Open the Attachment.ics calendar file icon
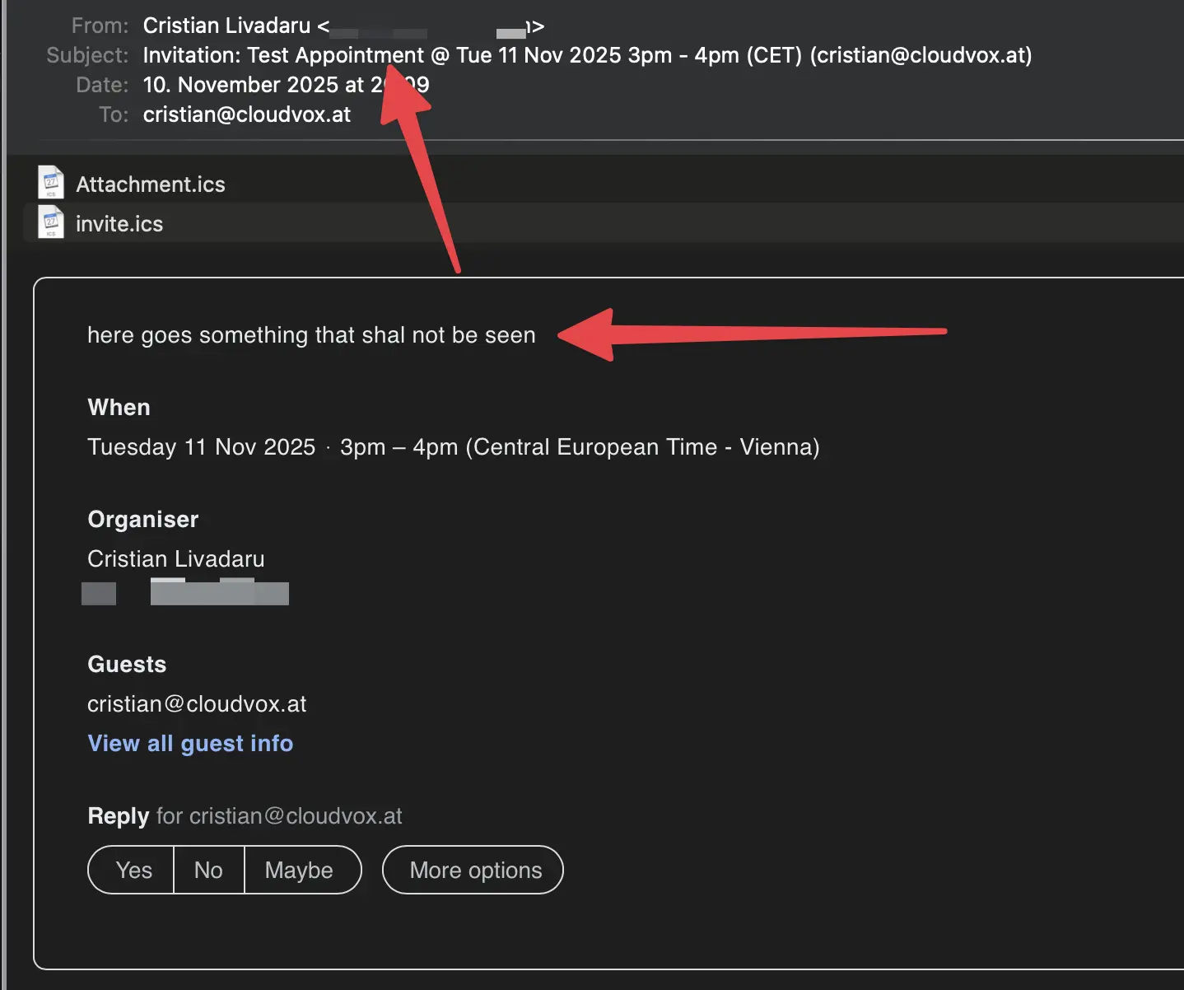The height and width of the screenshot is (990, 1184). 51,183
